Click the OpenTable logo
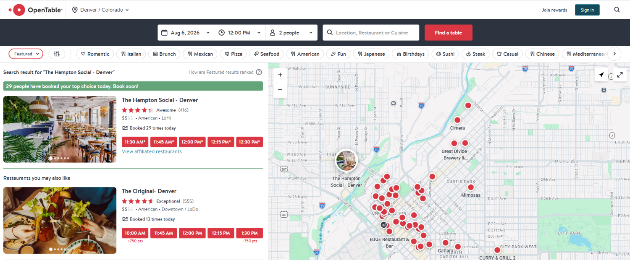 click(x=36, y=10)
